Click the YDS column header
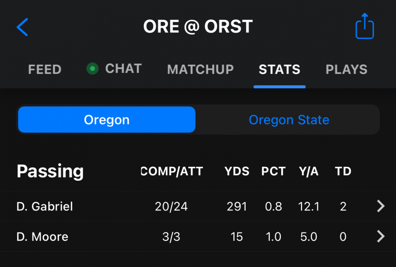The image size is (396, 267). (x=237, y=171)
